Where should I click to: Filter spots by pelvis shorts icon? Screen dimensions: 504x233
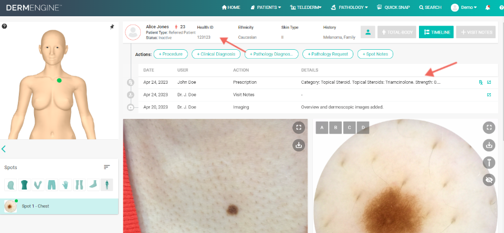coord(52,185)
